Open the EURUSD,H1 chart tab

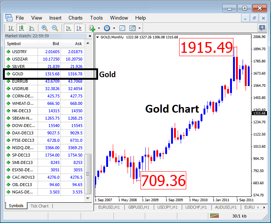pos(109,207)
